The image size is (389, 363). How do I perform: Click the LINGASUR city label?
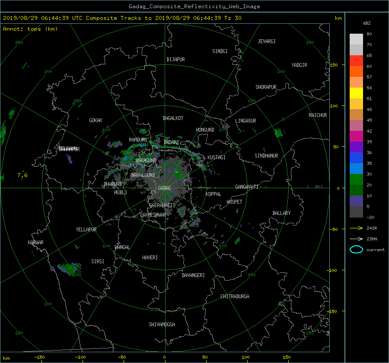246,121
